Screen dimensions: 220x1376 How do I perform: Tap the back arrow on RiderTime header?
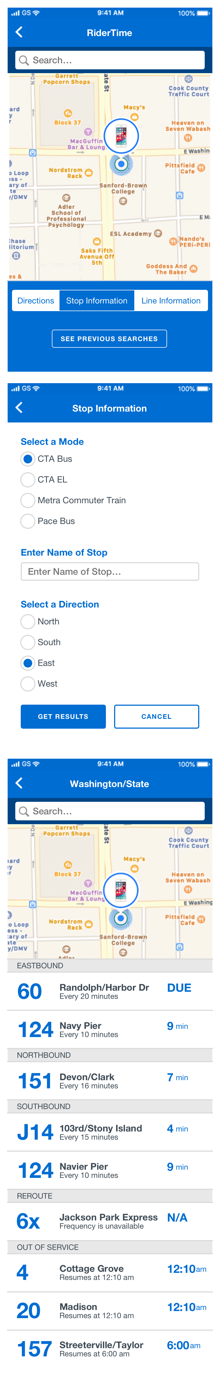(19, 32)
